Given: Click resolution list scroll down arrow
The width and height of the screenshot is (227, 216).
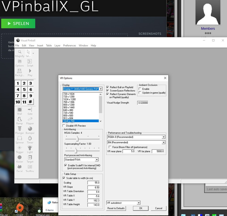Looking at the screenshot, I should click(101, 121).
